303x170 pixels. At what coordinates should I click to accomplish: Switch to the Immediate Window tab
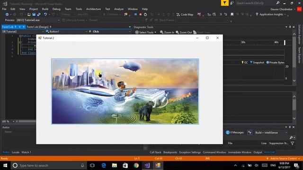click(x=240, y=152)
